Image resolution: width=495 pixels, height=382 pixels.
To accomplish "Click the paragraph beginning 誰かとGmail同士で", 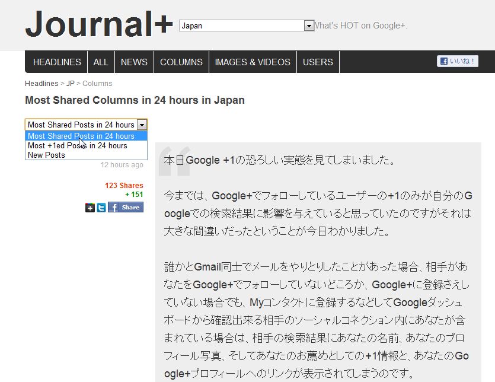I will coord(317,320).
